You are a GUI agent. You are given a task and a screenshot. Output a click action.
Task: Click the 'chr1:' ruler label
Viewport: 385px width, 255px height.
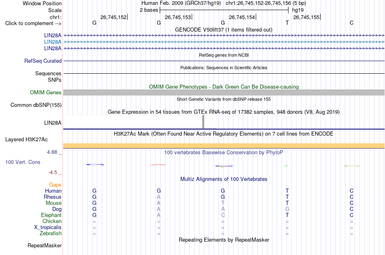click(56, 17)
